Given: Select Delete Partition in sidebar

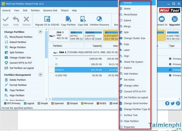Looking at the screenshot, I should (18, 80).
